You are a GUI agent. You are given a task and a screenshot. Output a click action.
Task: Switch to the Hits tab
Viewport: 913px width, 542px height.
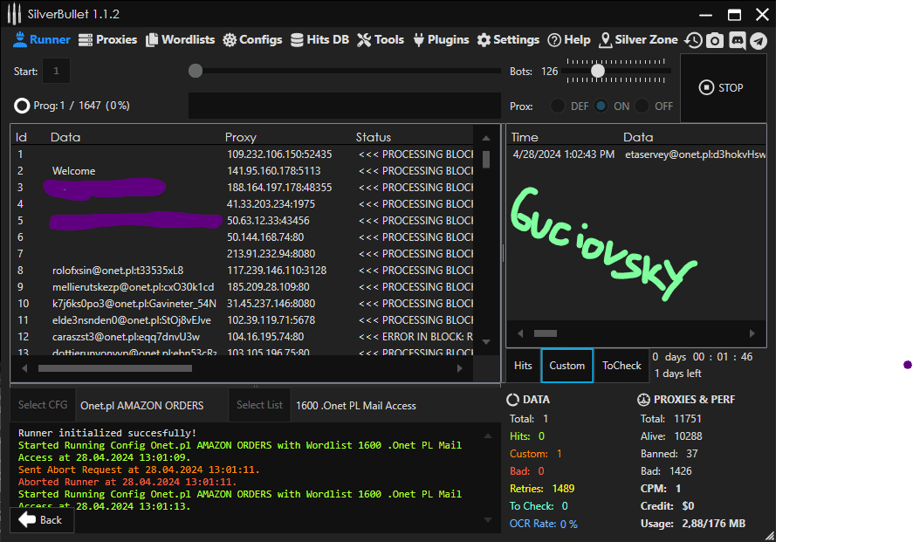coord(523,366)
